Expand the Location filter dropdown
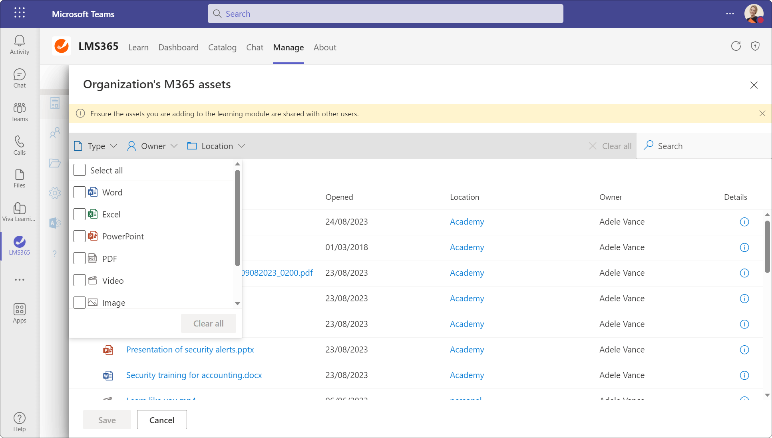Viewport: 772px width, 438px height. (216, 146)
